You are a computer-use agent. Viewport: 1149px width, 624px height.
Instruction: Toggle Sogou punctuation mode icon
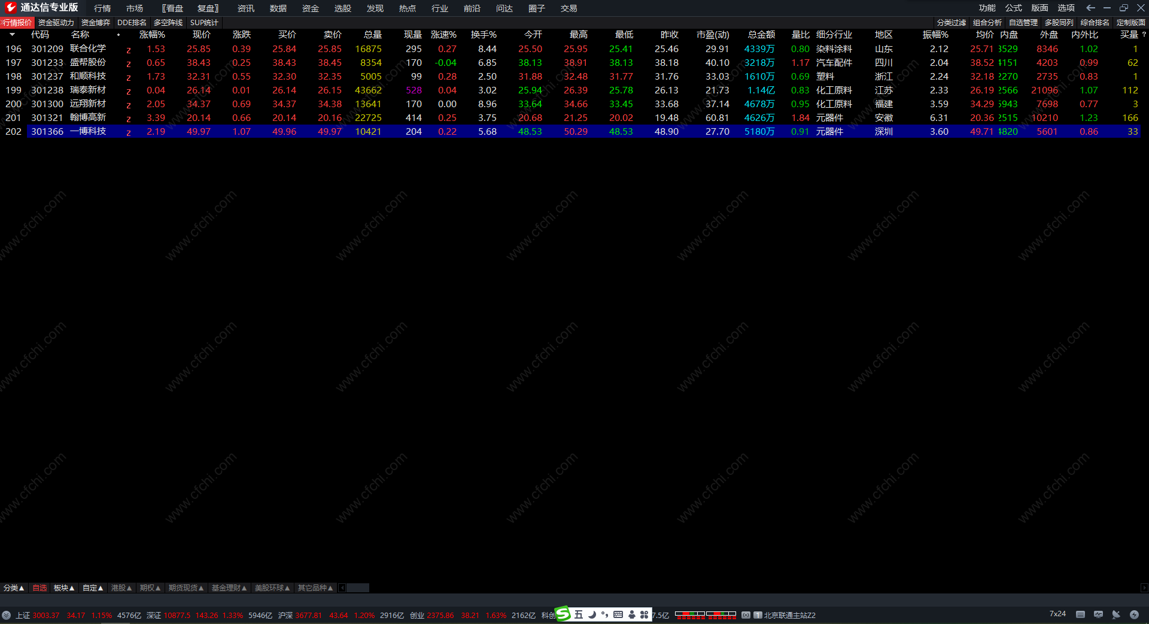coord(605,614)
